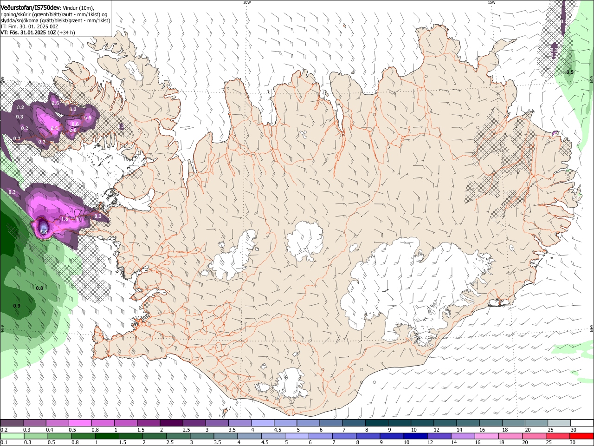The height and width of the screenshot is (446, 594).
Task: Click the Mýrdalsjökull glacier near the south coast
Action: [x=290, y=384]
